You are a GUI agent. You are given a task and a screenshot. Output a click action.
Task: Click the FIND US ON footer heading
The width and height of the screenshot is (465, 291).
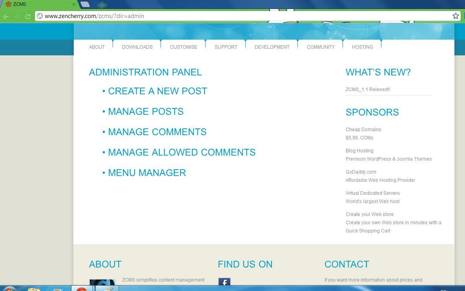[245, 264]
